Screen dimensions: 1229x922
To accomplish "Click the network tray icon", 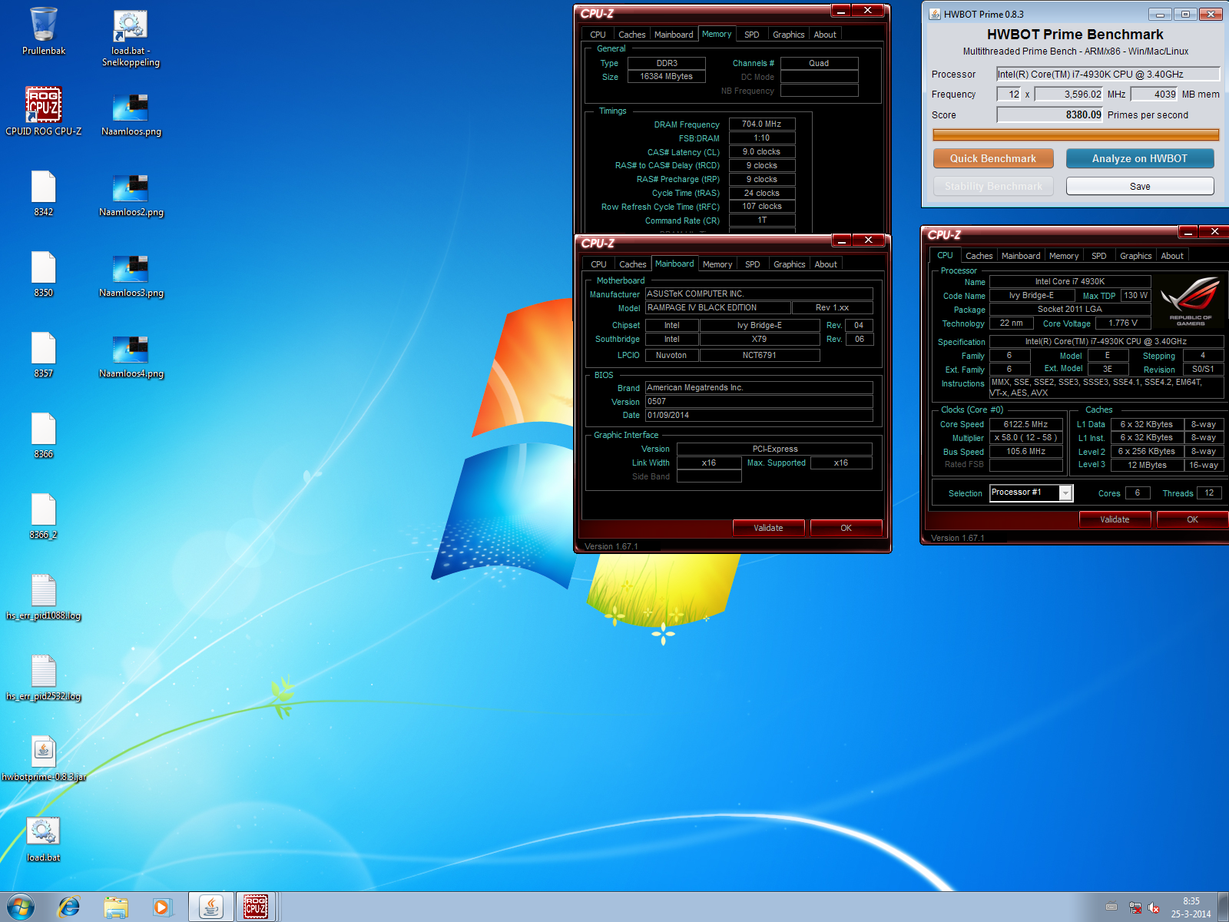I will (1135, 907).
